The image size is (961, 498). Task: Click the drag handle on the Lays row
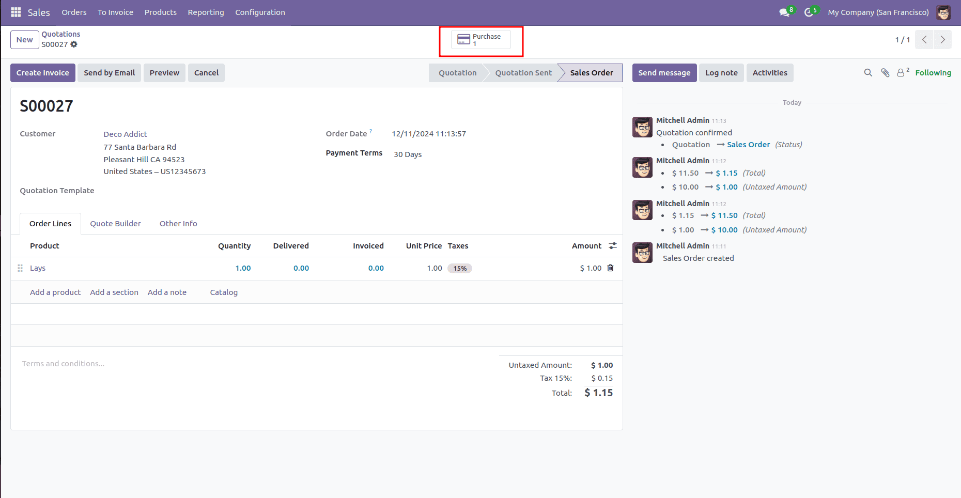20,268
